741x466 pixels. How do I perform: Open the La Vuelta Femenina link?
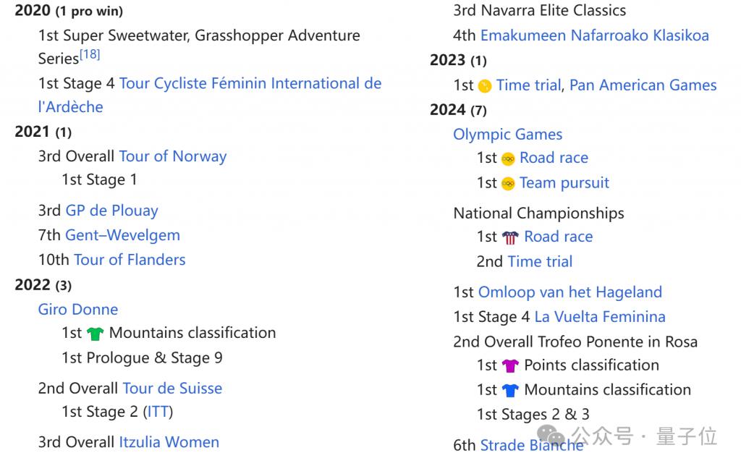pos(599,317)
